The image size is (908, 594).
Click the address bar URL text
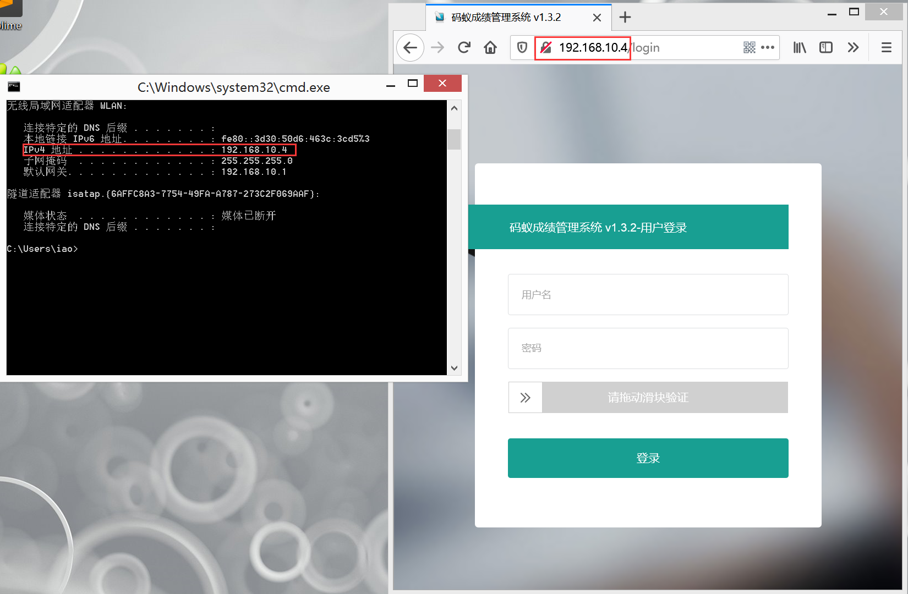pyautogui.click(x=609, y=48)
